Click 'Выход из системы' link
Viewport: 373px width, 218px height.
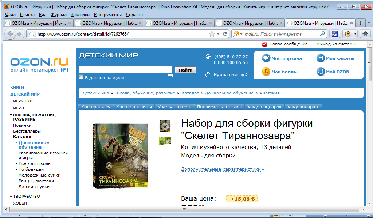(336, 44)
